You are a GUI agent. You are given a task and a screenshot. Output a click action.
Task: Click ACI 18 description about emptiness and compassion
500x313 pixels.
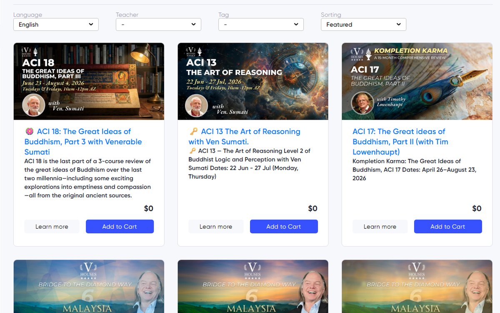click(88, 178)
